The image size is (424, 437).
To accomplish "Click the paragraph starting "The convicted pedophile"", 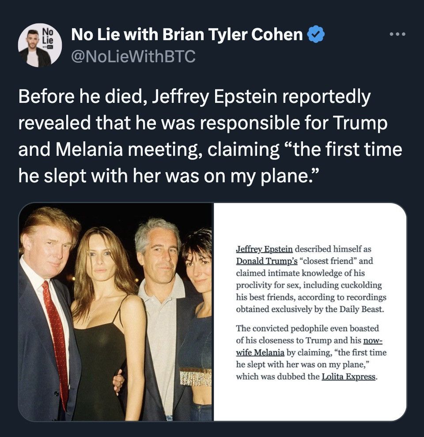I will coord(311,353).
